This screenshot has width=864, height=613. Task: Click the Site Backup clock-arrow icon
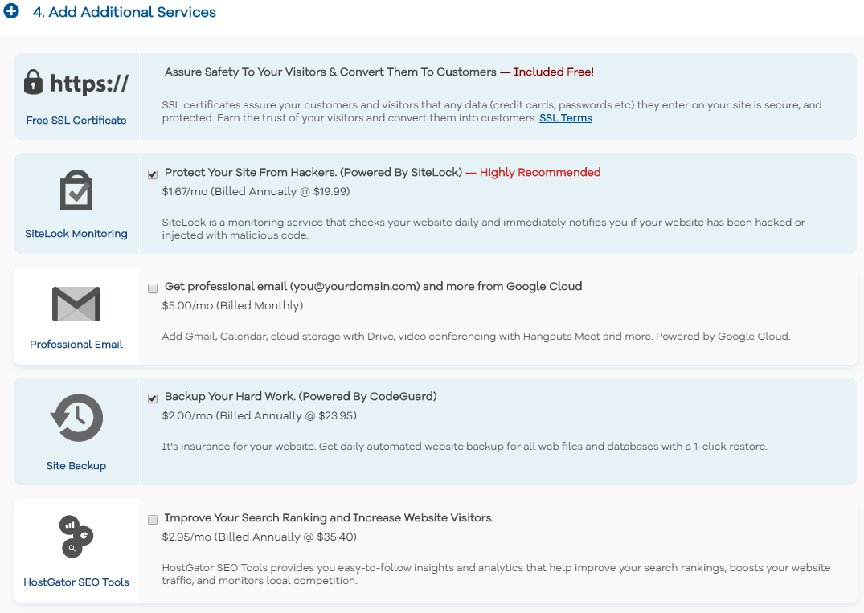76,418
